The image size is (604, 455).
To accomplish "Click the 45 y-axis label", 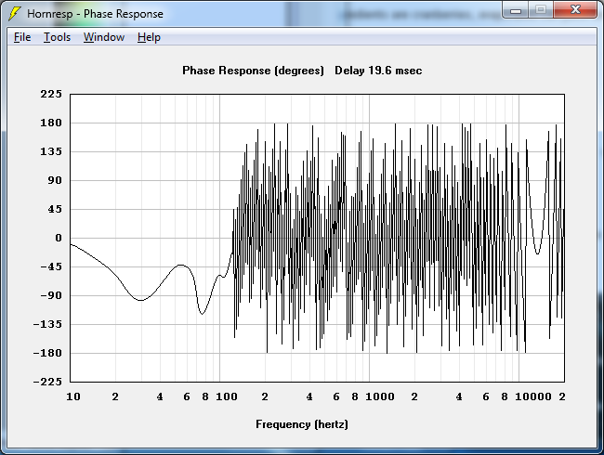I will coord(55,209).
